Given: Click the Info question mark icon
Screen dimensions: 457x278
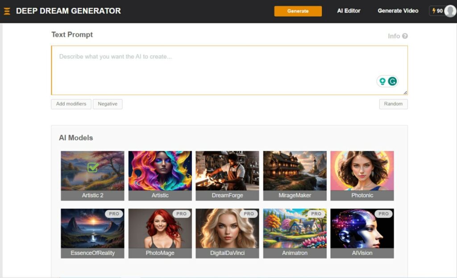Looking at the screenshot, I should point(405,36).
